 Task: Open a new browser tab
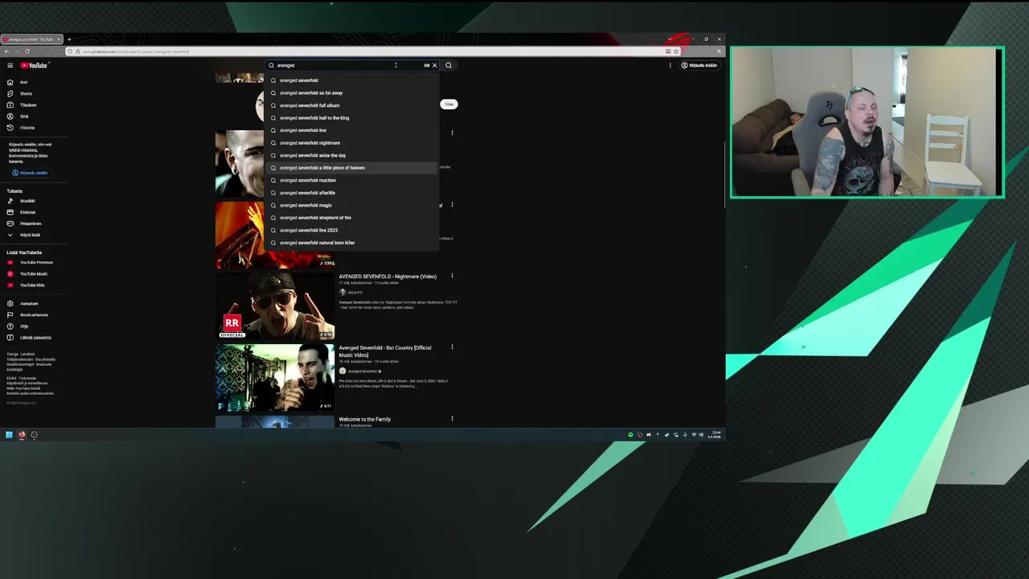tap(69, 39)
